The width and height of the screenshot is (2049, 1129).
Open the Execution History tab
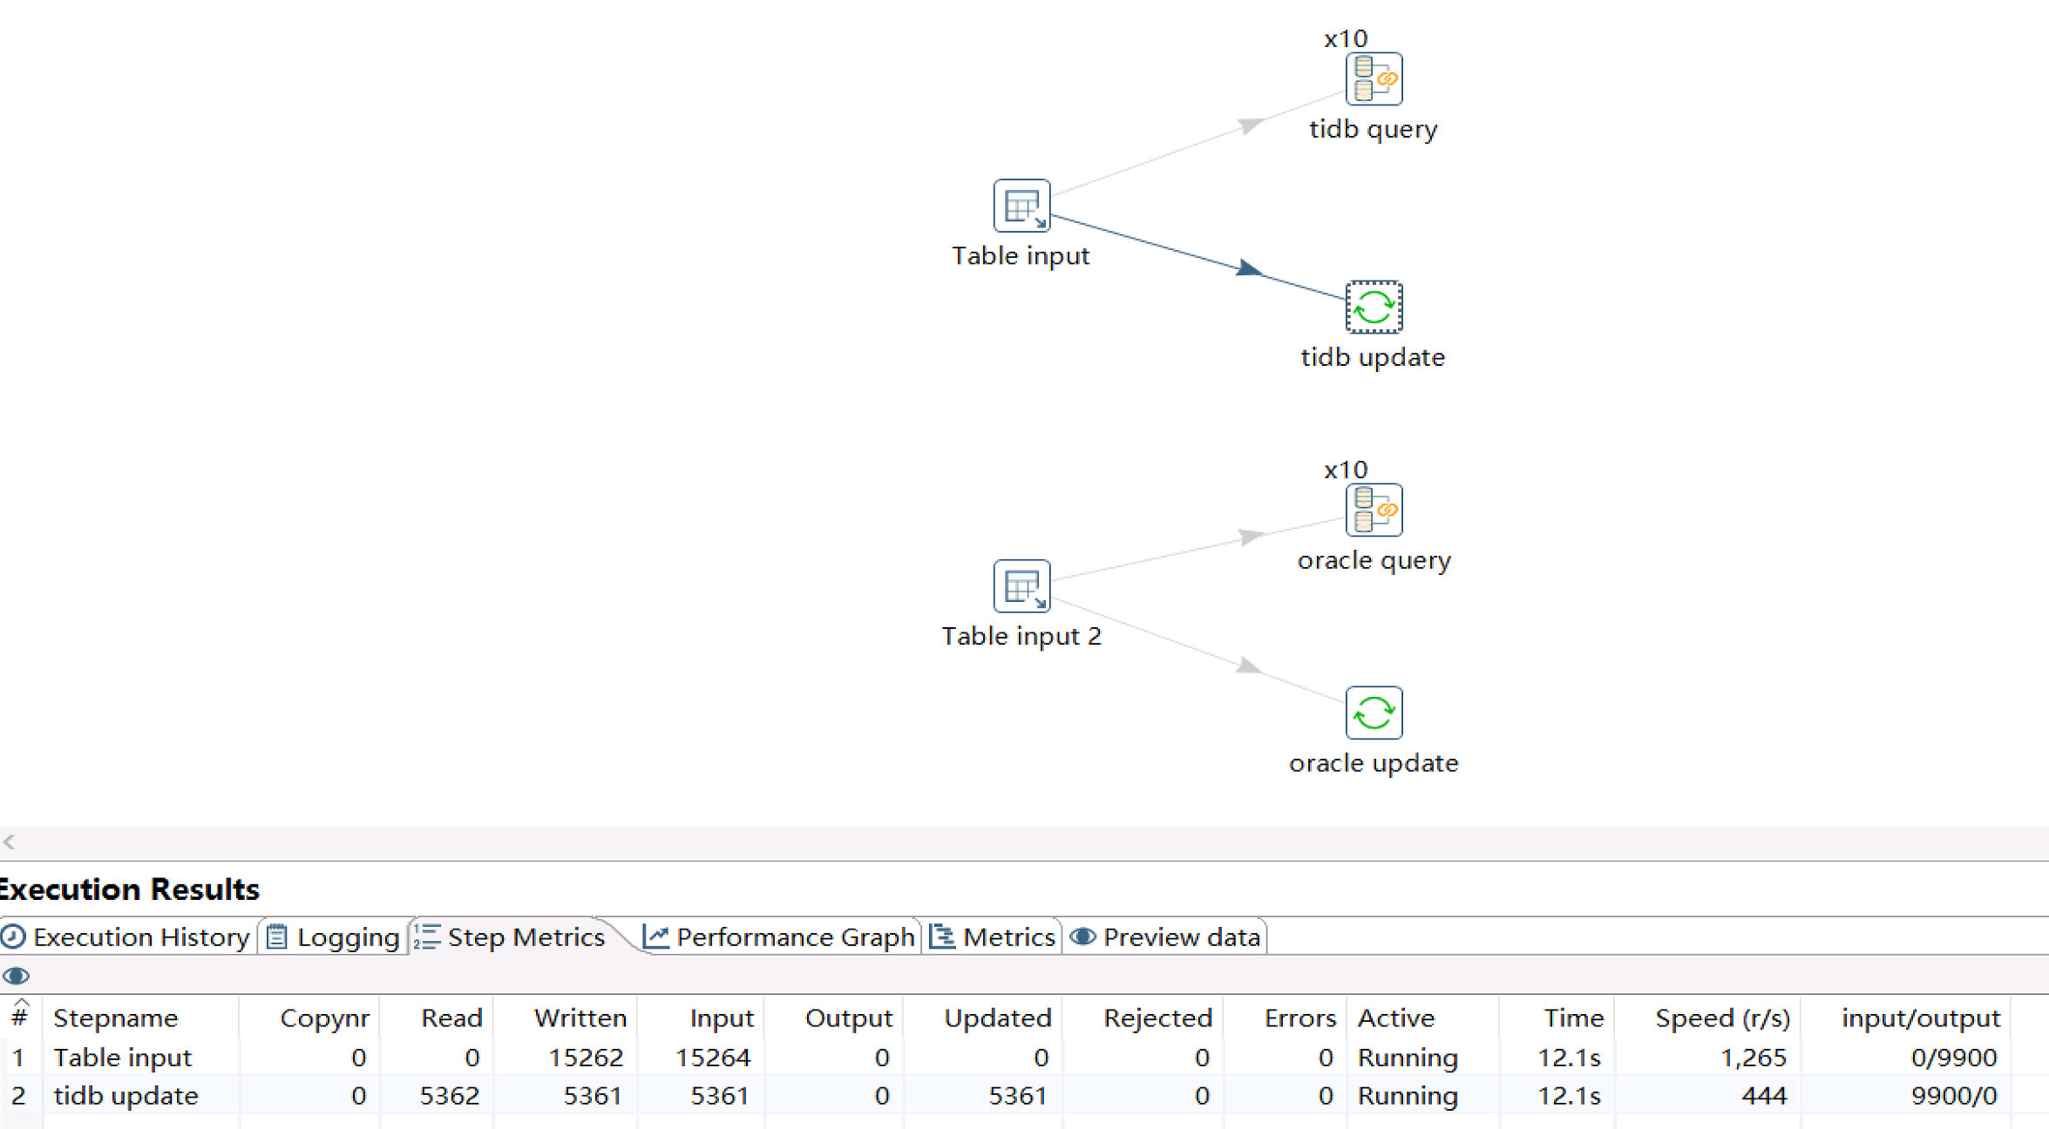point(127,937)
